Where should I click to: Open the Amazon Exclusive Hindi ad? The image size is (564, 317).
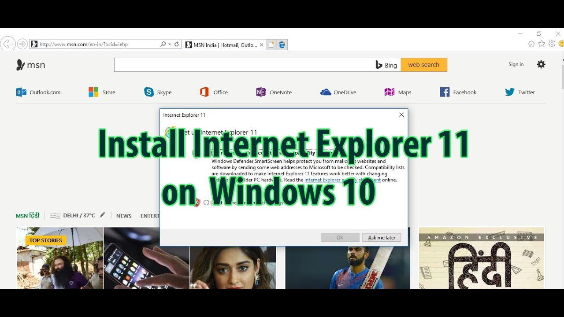(x=482, y=258)
